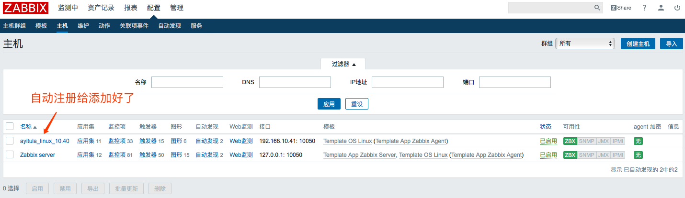This screenshot has width=685, height=198.
Task: Click the disabled 启用 bulk button
Action: tap(37, 188)
